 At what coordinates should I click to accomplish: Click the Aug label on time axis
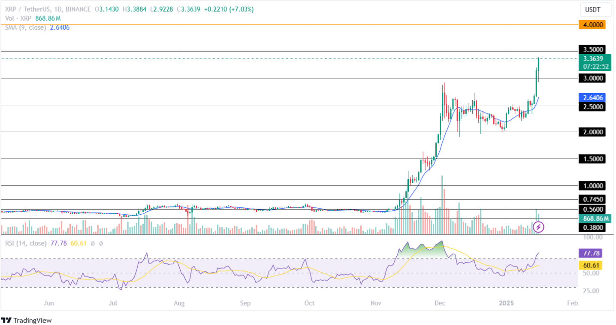click(179, 303)
